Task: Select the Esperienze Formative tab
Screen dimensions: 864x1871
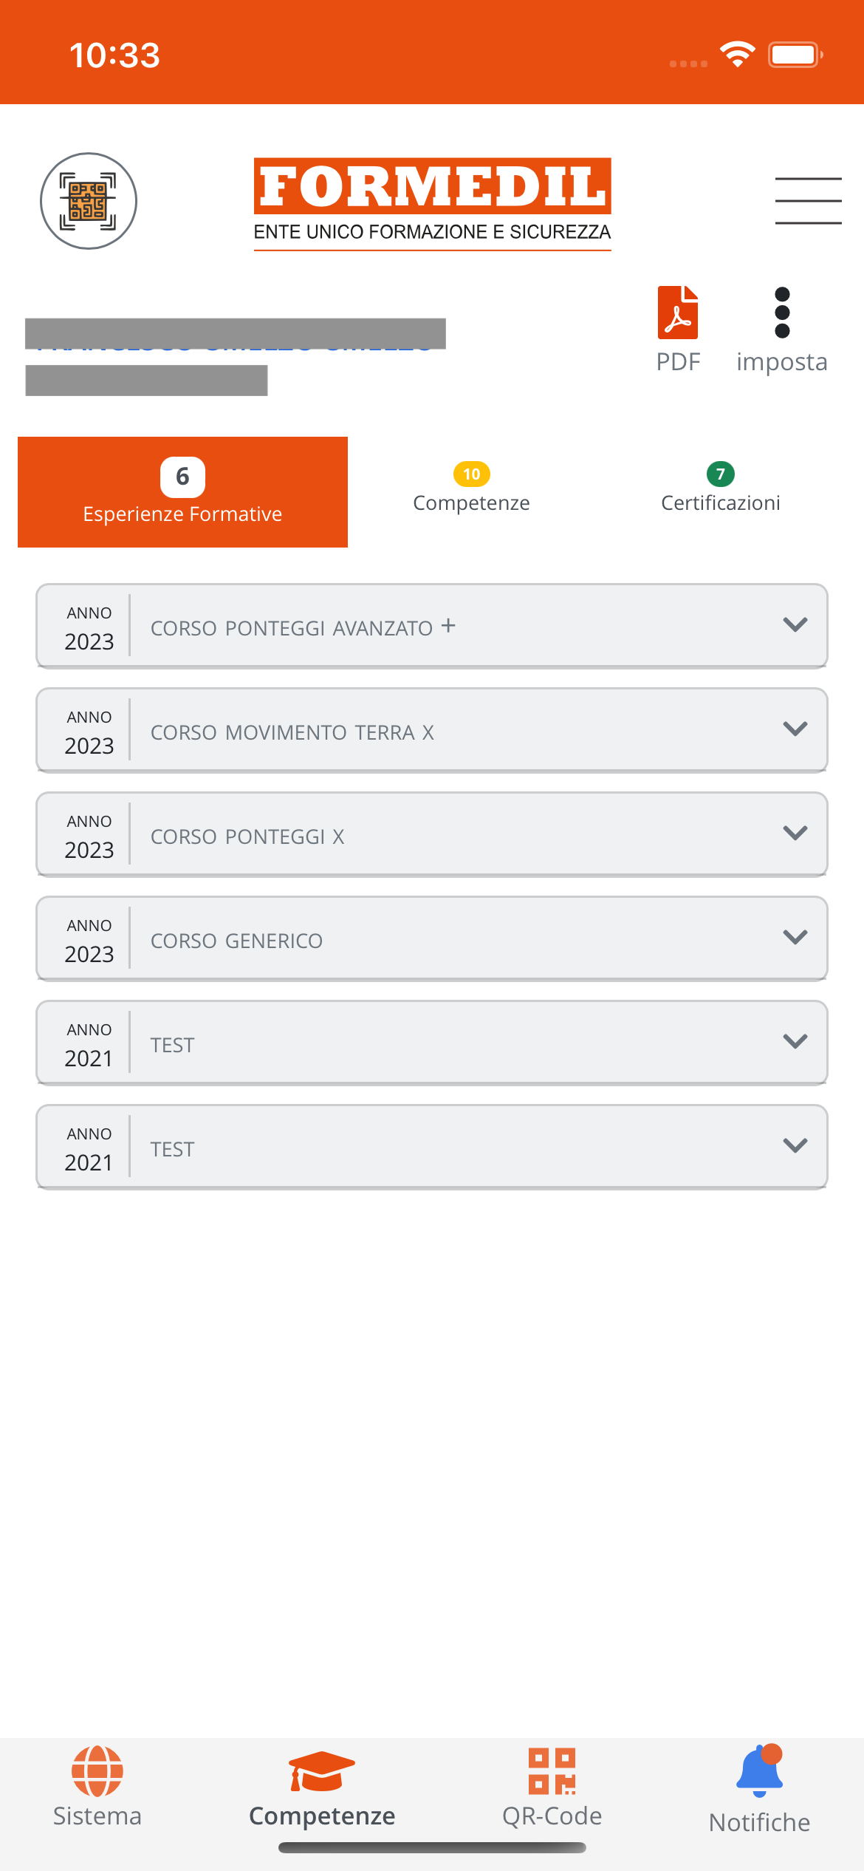Action: click(182, 492)
